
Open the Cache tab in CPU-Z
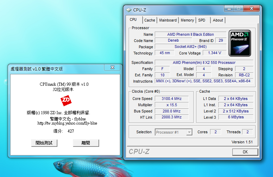pyautogui.click(x=150, y=20)
